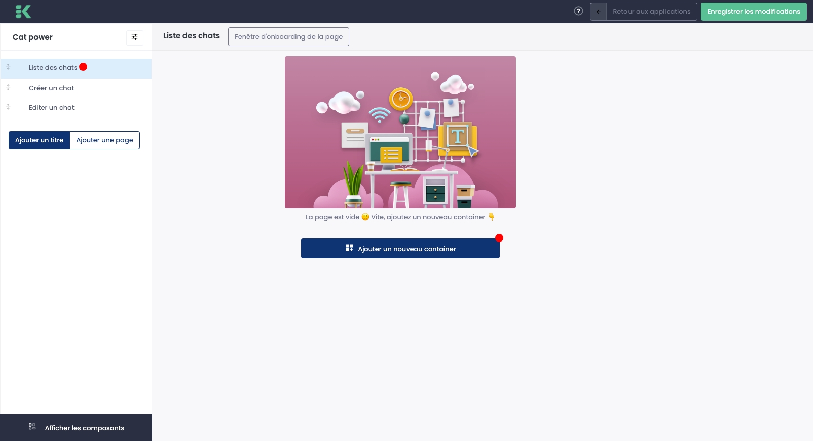
Task: Click drag handle beside Créer un chat
Action: (x=8, y=87)
